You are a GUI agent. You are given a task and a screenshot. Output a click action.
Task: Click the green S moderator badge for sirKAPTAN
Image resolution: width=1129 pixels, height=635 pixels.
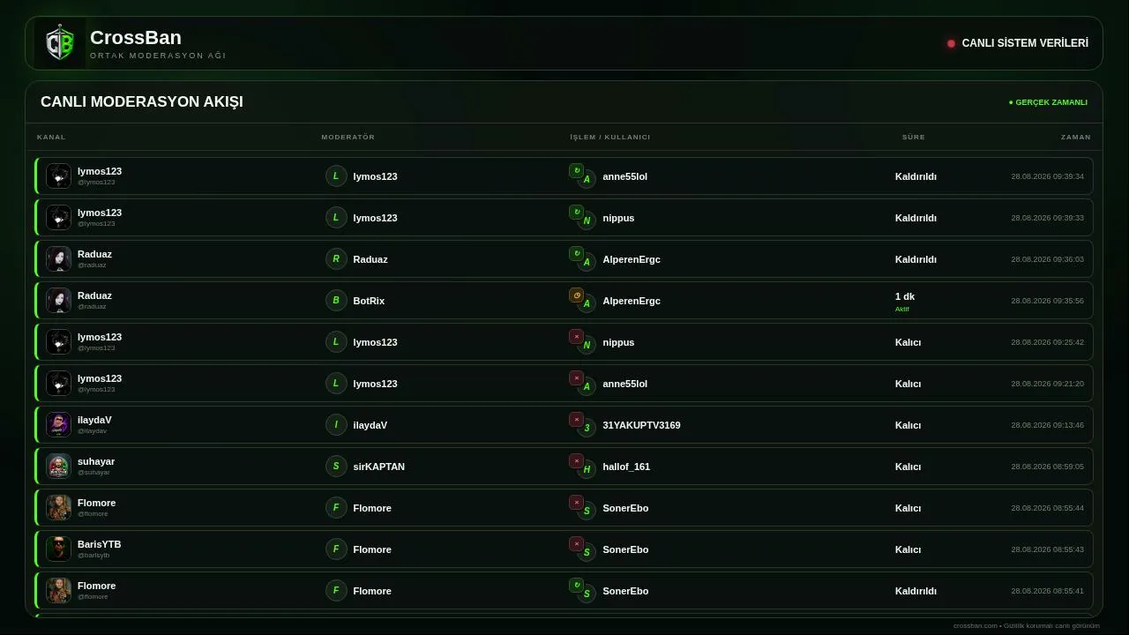coord(336,466)
